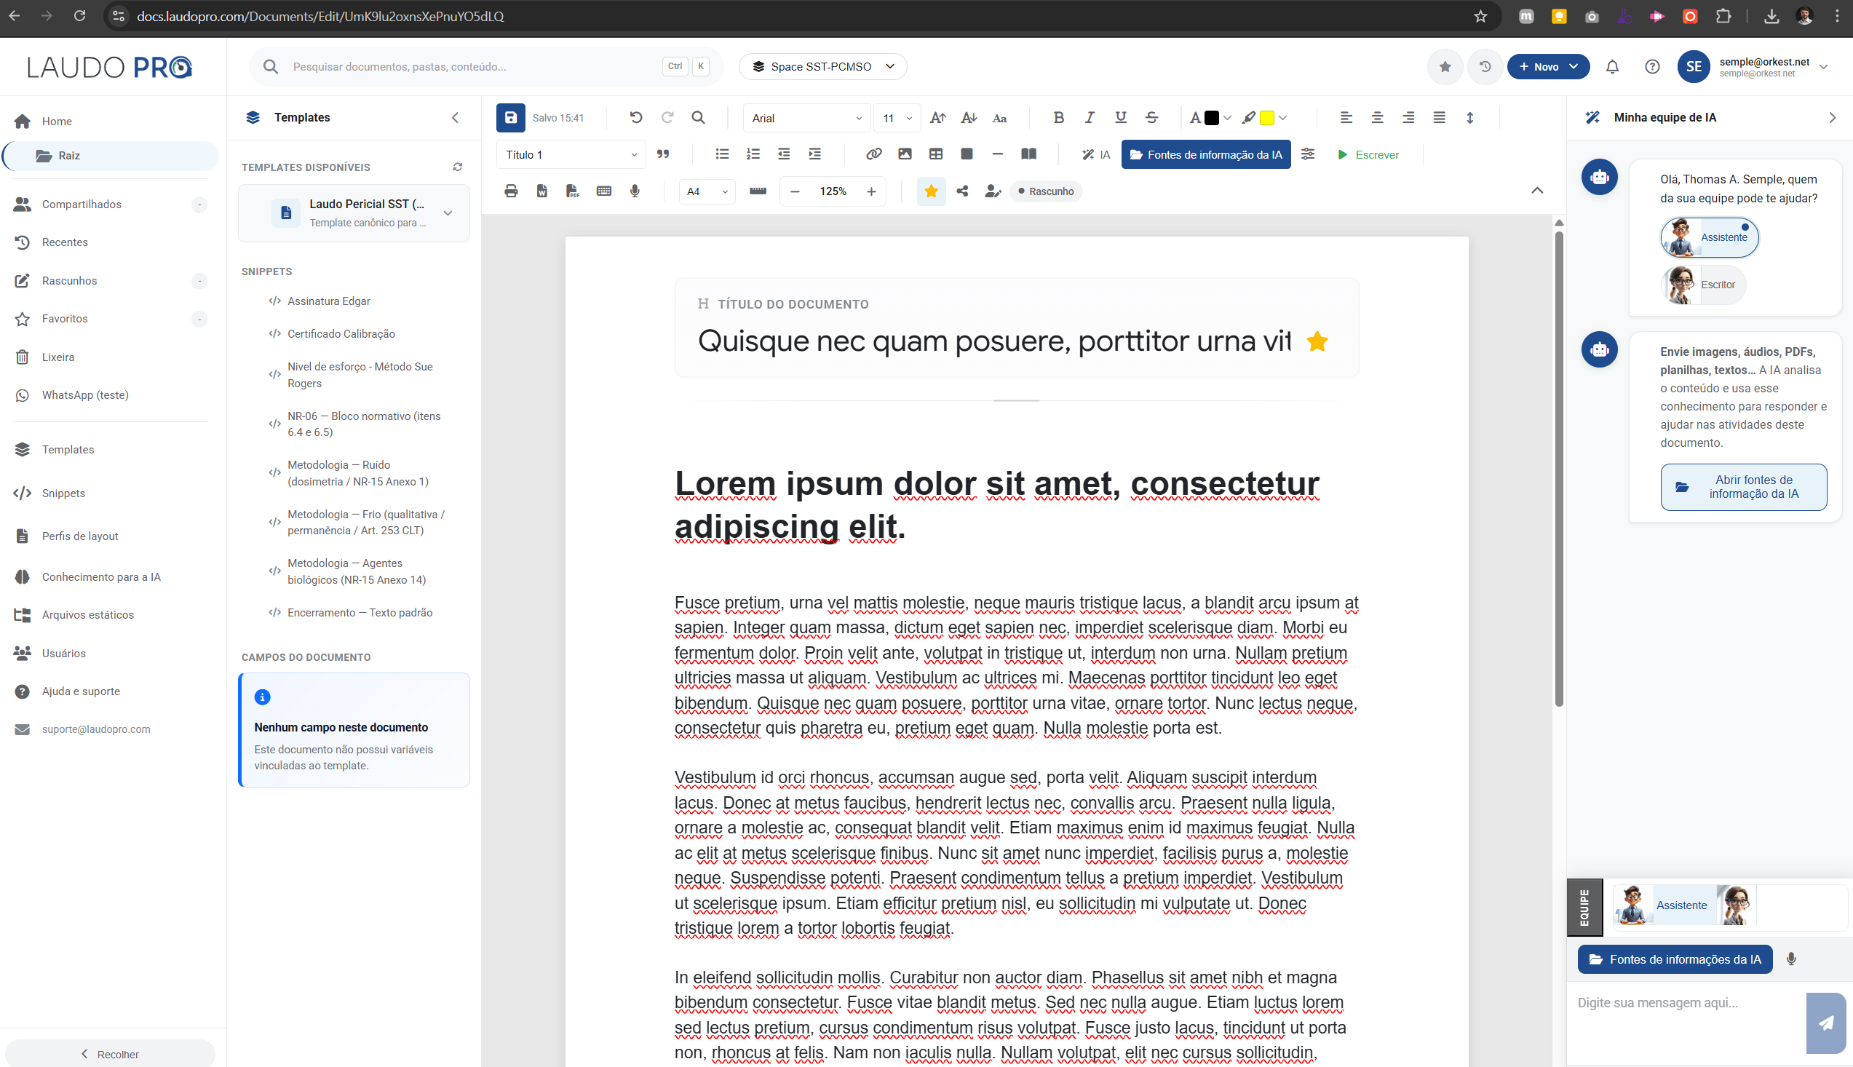
Task: Toggle bold formatting
Action: point(1058,117)
